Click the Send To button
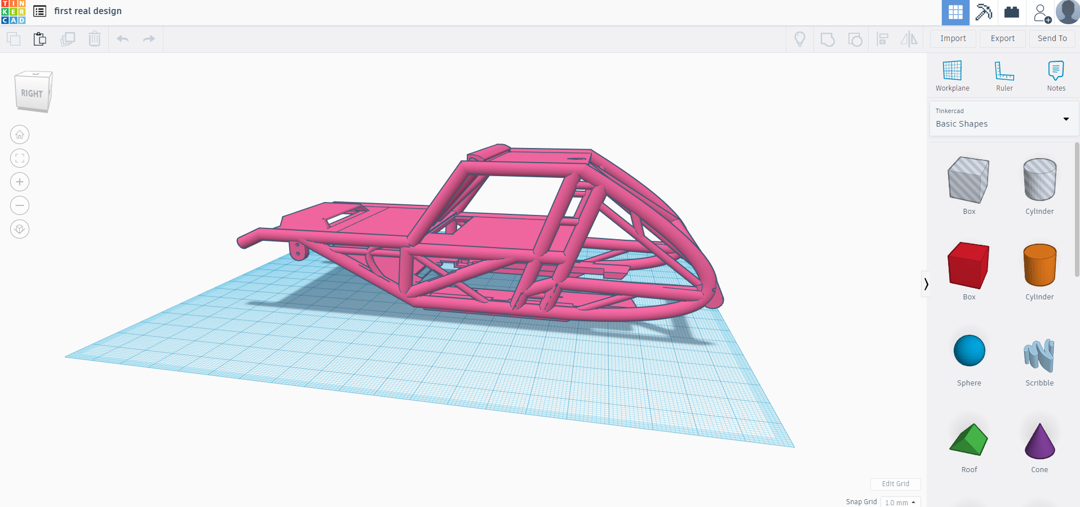Viewport: 1080px width, 507px height. tap(1052, 38)
